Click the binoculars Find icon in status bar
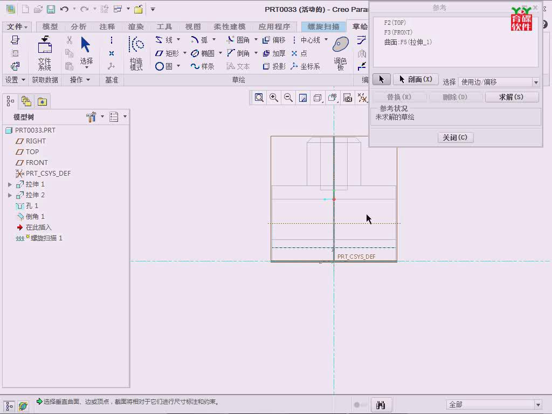The height and width of the screenshot is (414, 552). [381, 404]
